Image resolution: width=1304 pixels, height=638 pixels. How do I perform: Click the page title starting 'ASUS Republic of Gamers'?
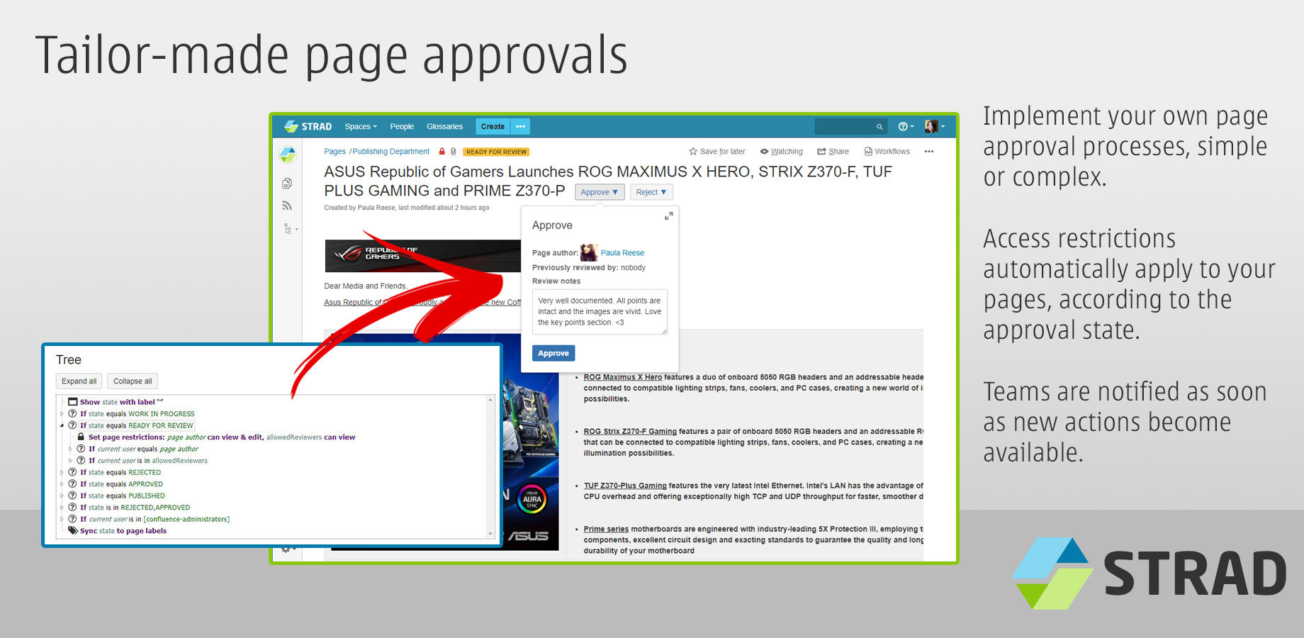[608, 181]
